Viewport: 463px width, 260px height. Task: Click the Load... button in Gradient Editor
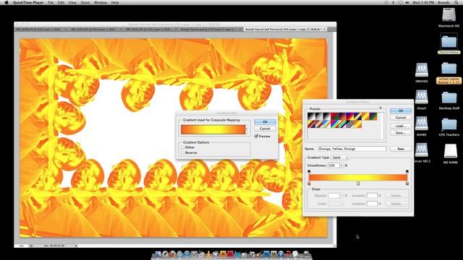click(x=400, y=126)
